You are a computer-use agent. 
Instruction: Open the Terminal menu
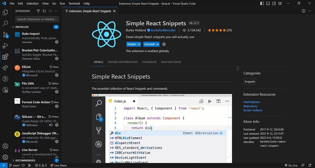tap(74, 3)
